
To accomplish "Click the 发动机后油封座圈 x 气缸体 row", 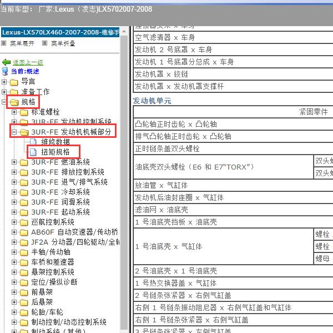I will coord(233,198).
